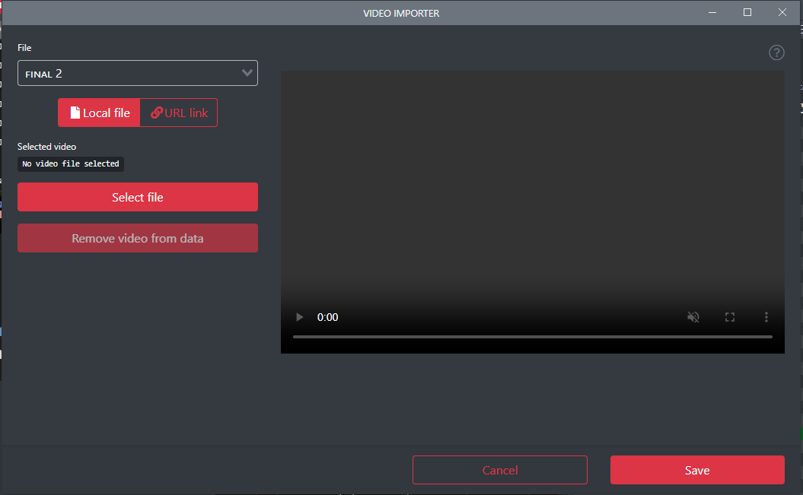Save the video import settings
This screenshot has width=803, height=495.
(x=696, y=470)
